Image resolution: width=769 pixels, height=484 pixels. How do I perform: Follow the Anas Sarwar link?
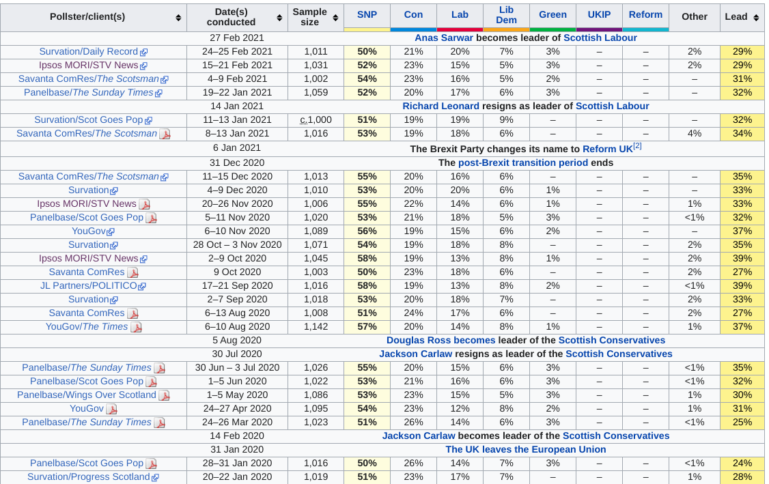pyautogui.click(x=444, y=38)
